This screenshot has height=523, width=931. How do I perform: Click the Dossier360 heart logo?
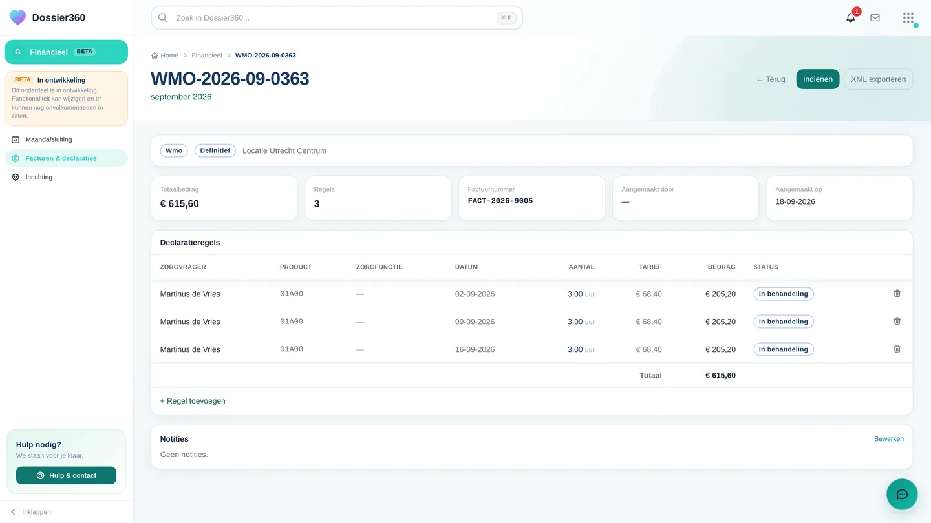(x=18, y=17)
